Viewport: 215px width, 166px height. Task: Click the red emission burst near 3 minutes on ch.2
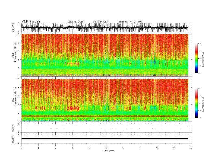73,108
